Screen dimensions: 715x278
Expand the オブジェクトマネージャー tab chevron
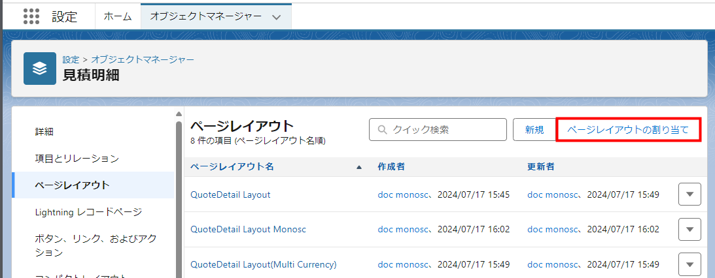(x=276, y=18)
